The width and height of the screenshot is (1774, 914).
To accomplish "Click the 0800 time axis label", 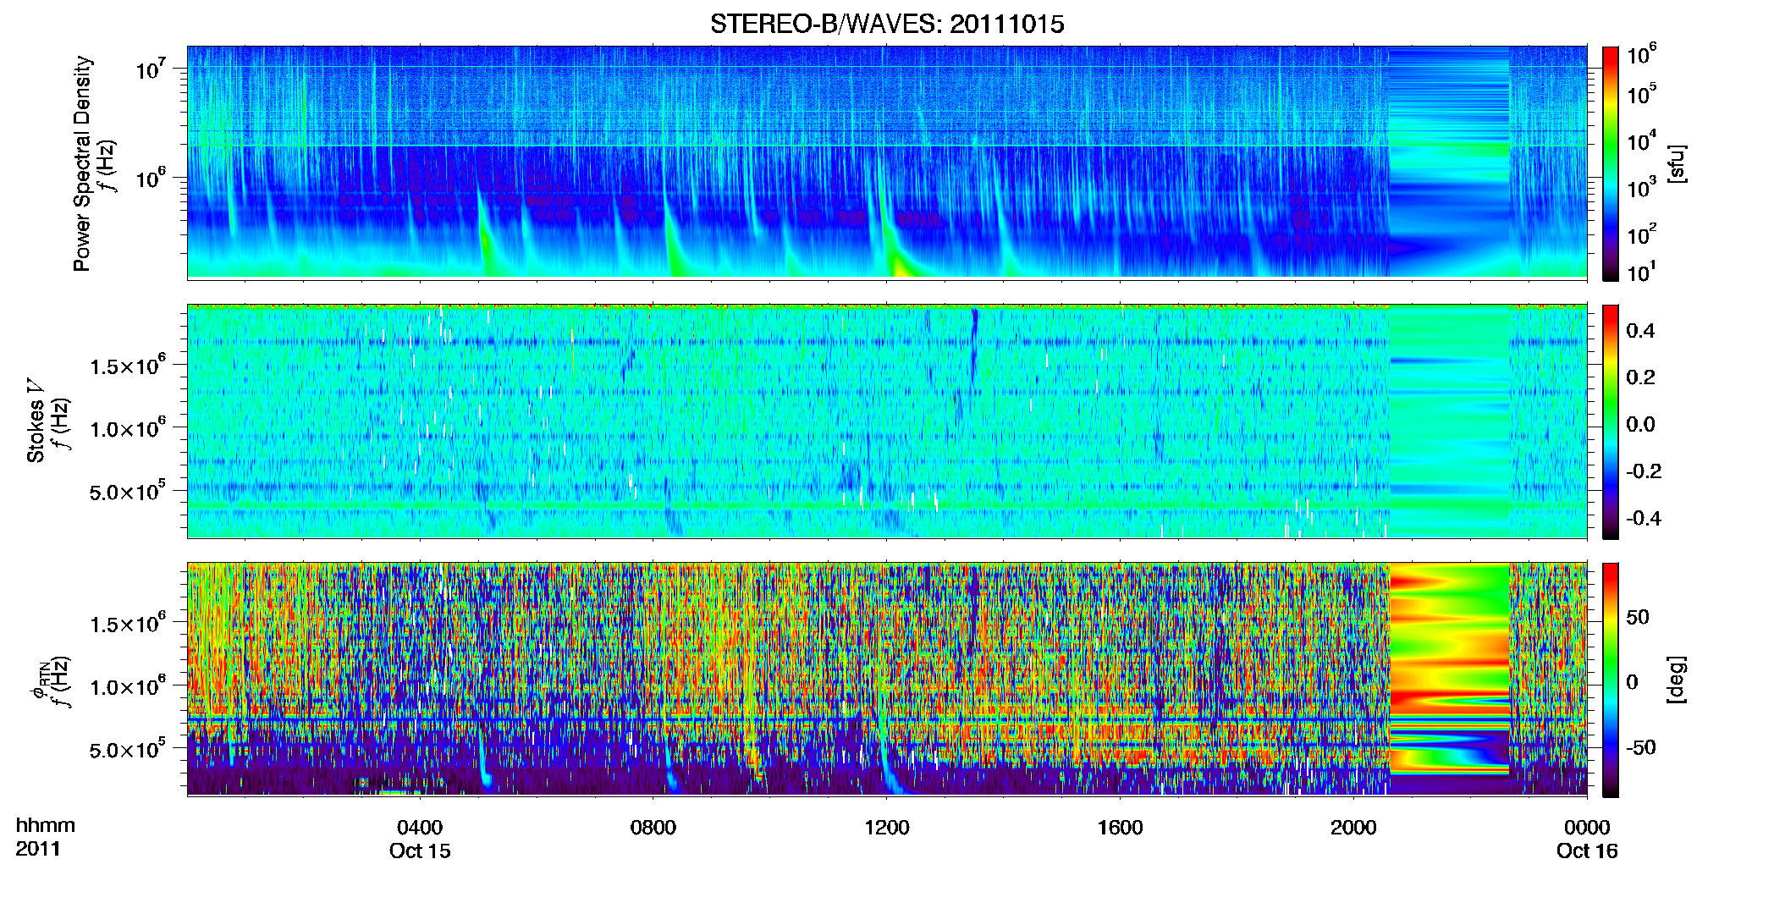I will coord(653,827).
